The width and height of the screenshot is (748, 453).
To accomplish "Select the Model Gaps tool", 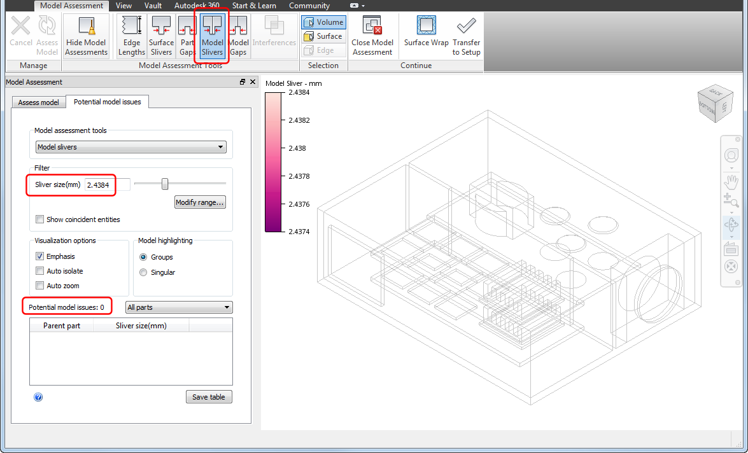I will (x=238, y=35).
